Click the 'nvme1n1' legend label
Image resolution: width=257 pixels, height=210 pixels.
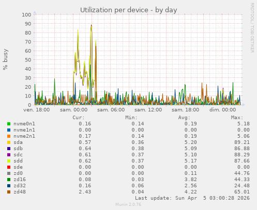point(24,130)
